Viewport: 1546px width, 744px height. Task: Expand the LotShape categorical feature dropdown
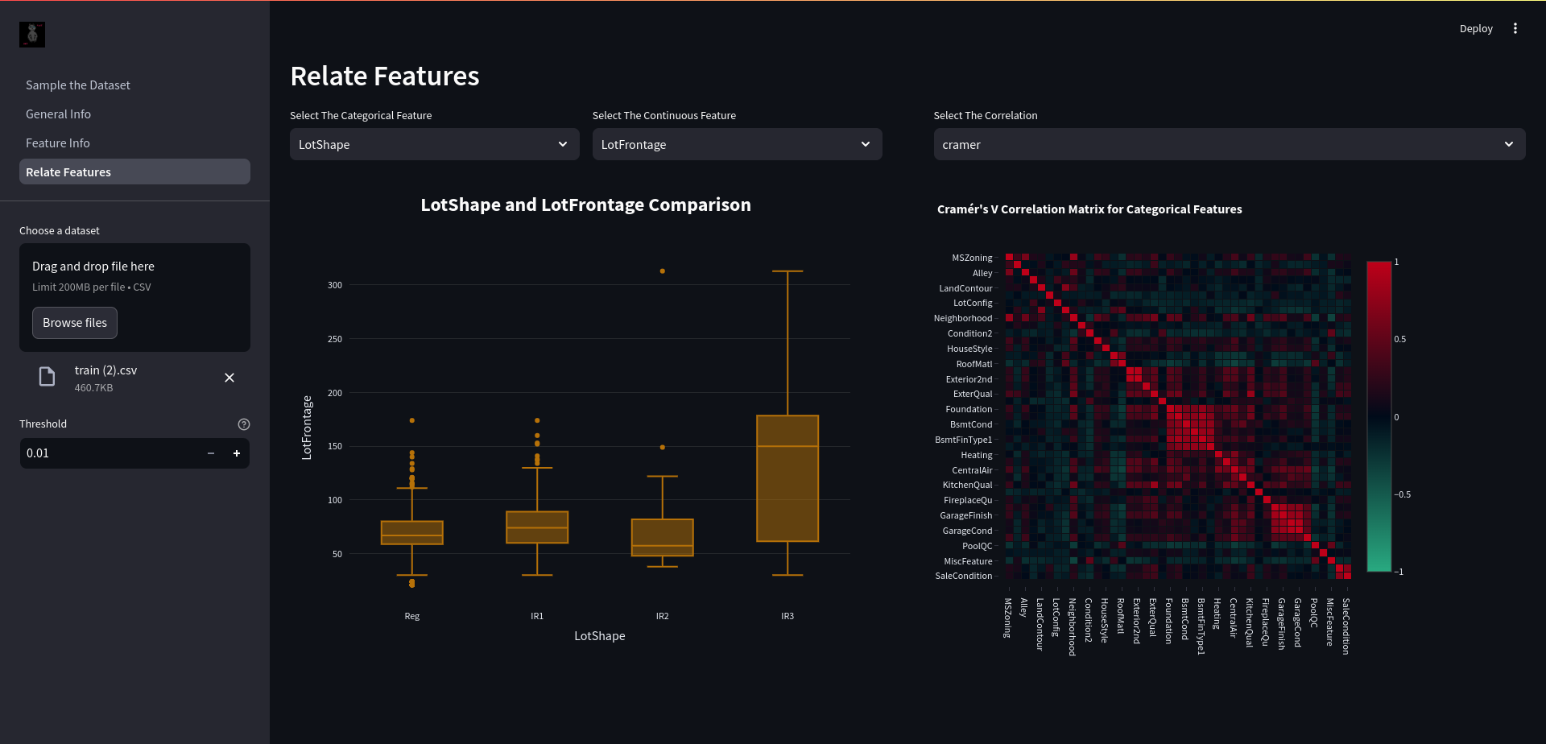(x=435, y=144)
